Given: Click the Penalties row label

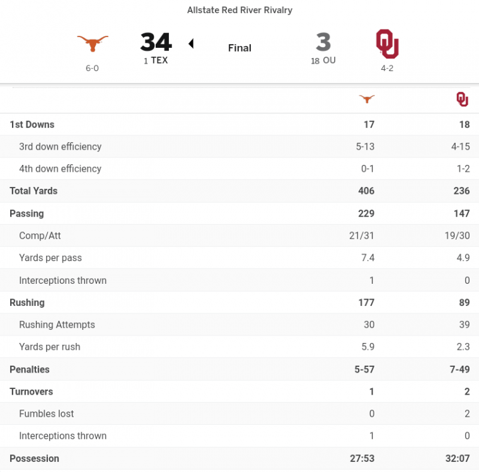Looking at the screenshot, I should click(x=30, y=369).
